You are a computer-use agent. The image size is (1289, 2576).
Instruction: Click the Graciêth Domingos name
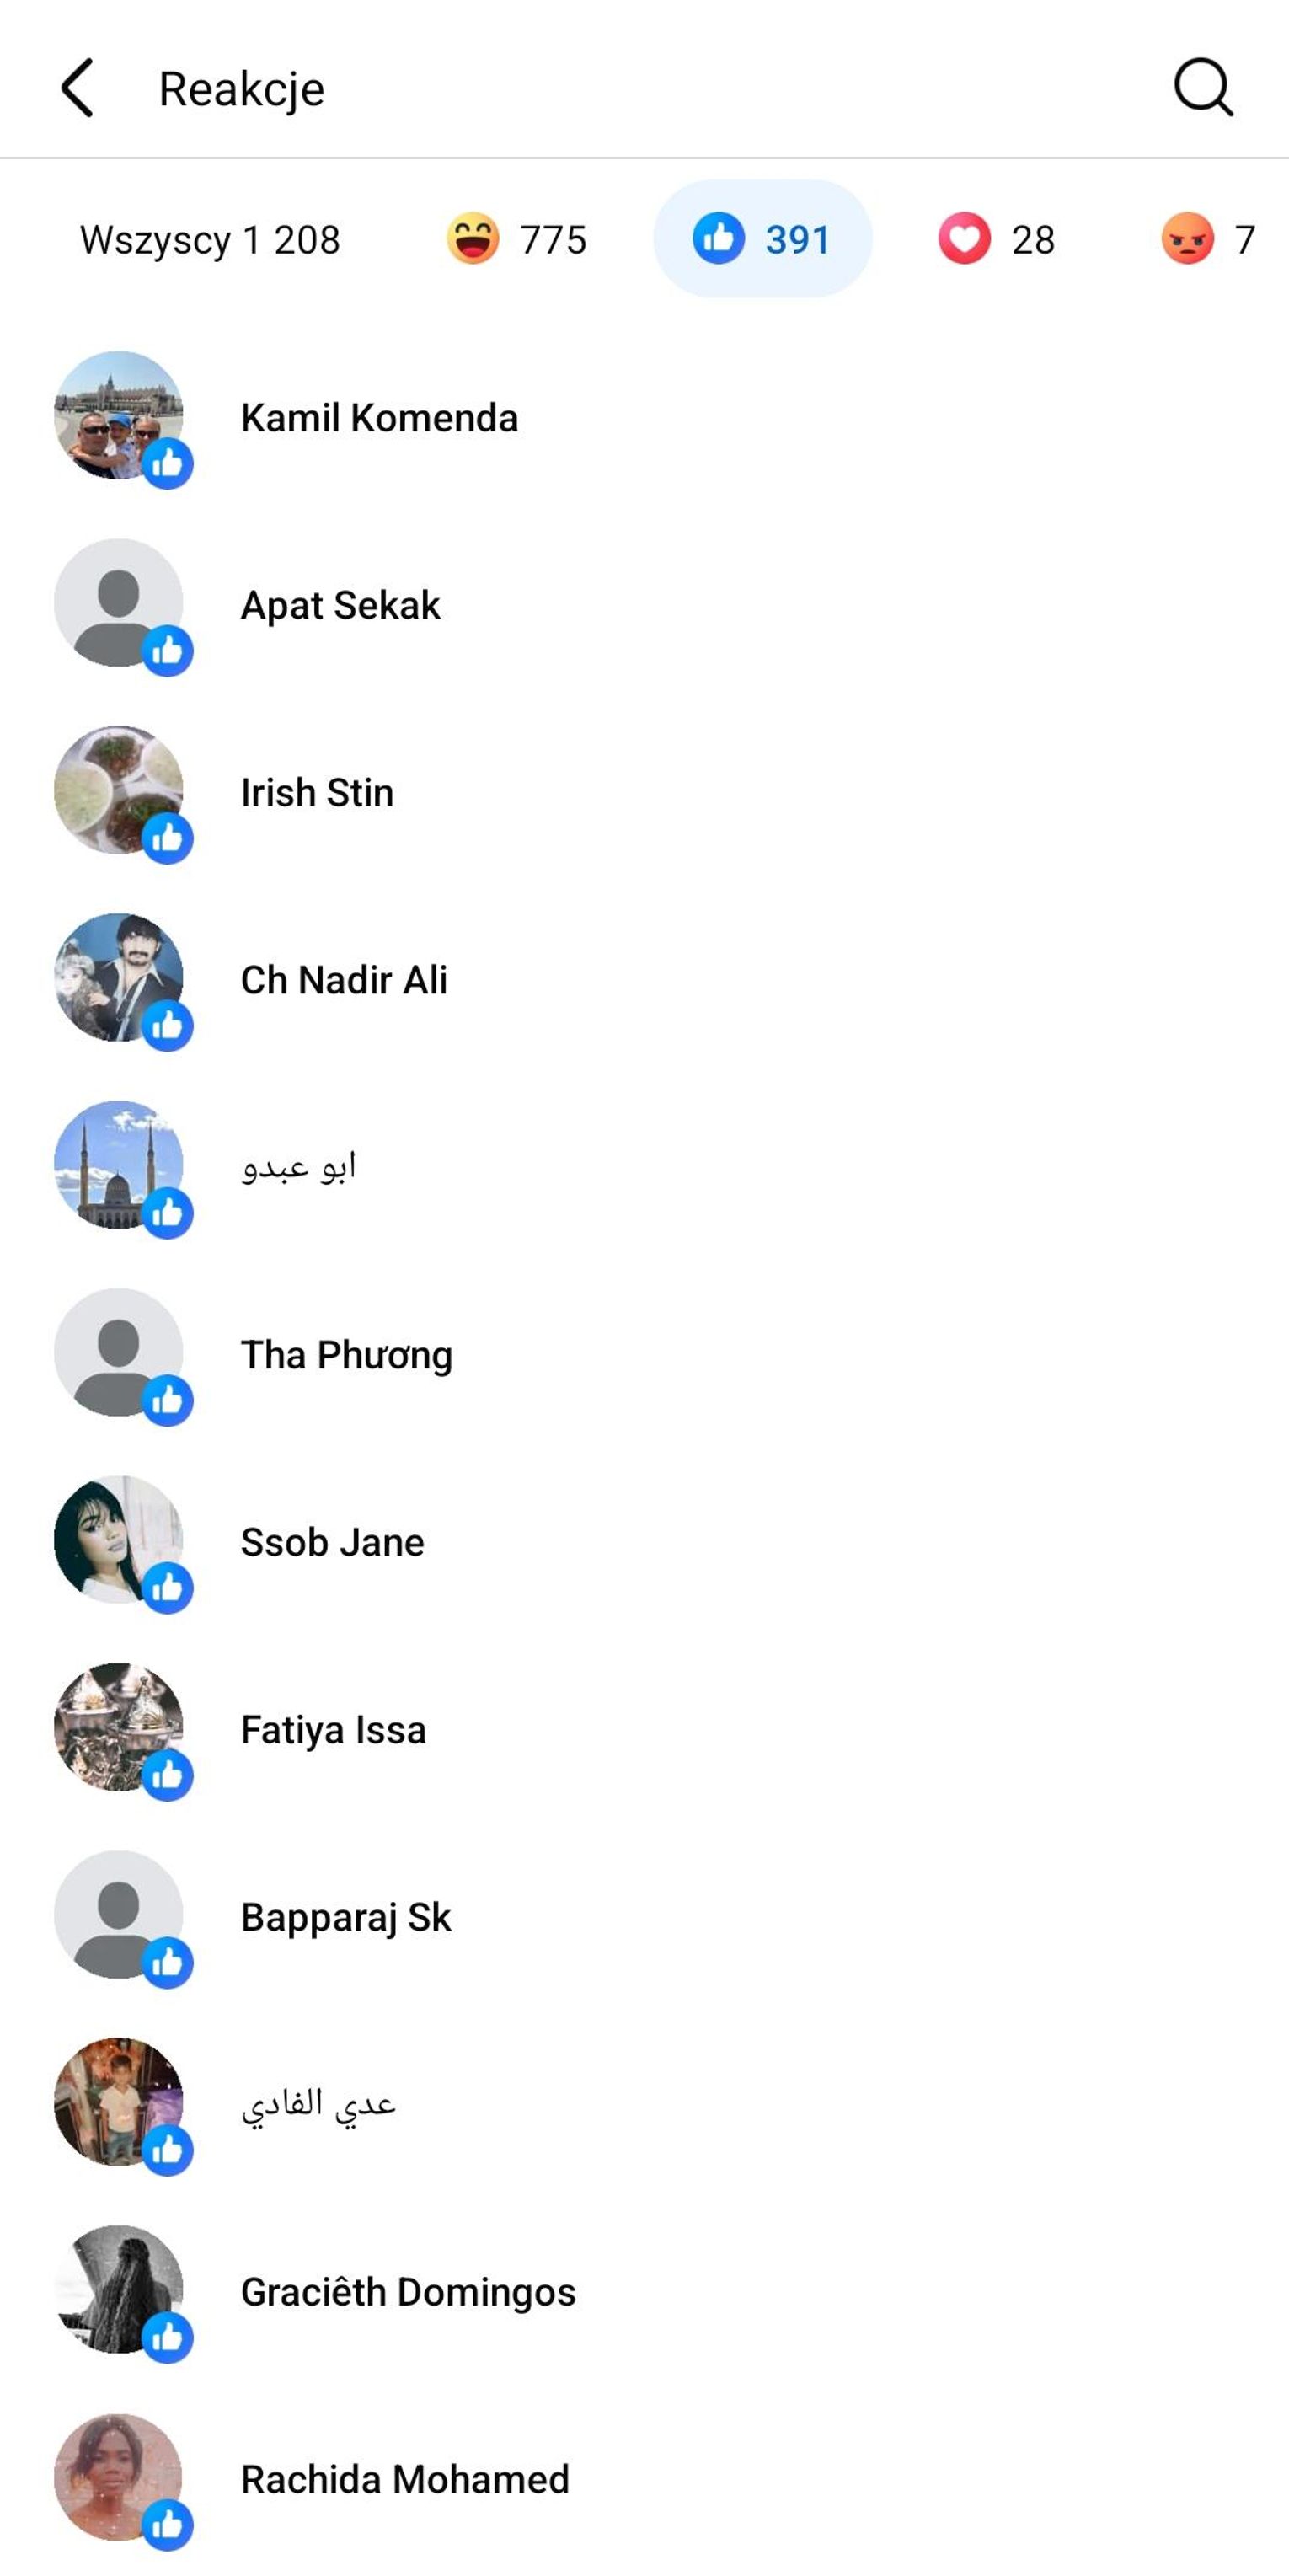pos(408,2292)
